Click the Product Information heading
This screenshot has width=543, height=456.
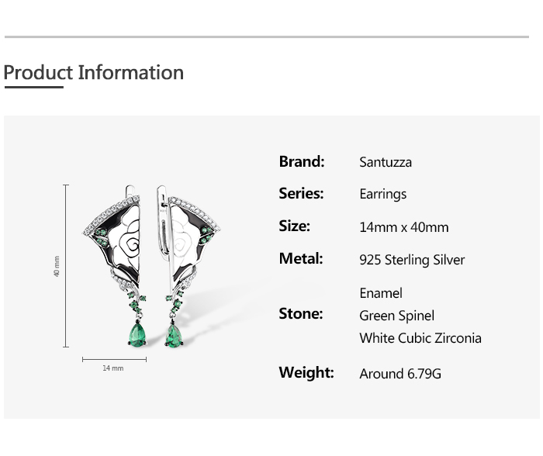(94, 73)
